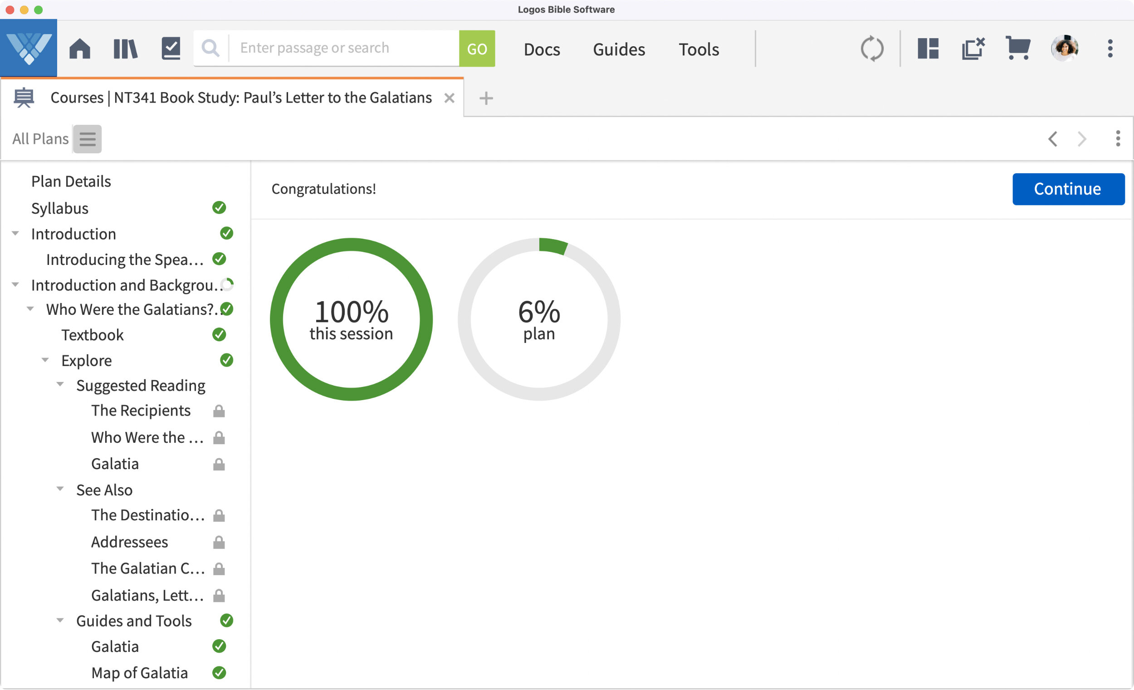Click lock icon beside Addressees

tap(219, 542)
